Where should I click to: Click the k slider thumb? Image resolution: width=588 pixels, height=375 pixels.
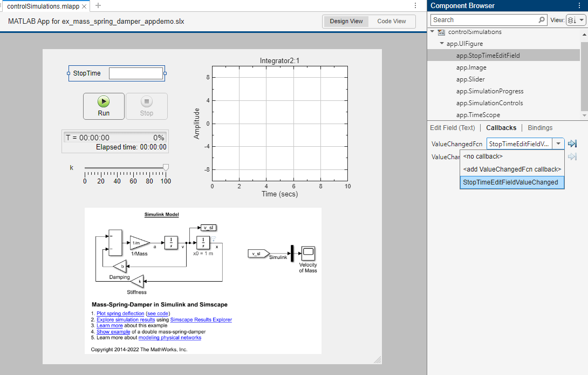tap(166, 168)
